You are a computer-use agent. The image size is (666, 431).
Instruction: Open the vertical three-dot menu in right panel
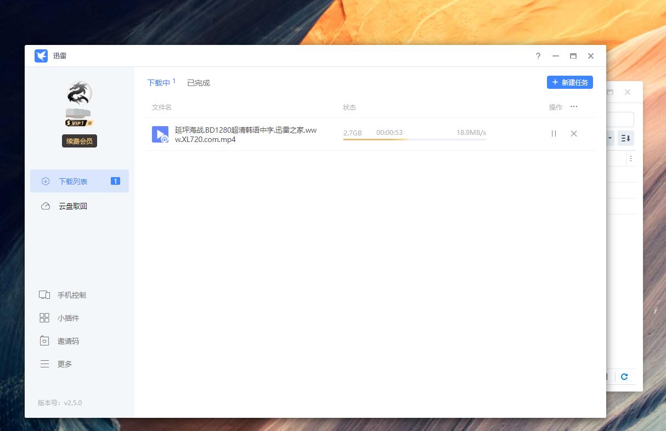[x=631, y=158]
